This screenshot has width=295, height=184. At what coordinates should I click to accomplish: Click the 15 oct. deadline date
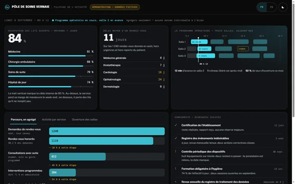click(279, 169)
